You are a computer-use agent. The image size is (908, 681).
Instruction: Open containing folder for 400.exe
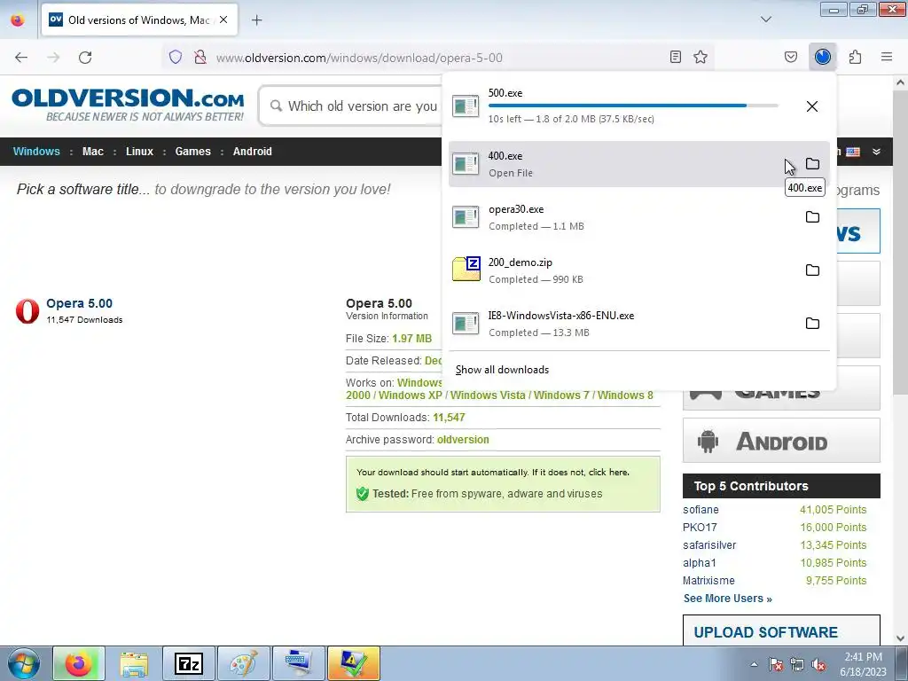tap(812, 164)
